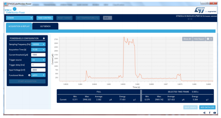
Task: Click the FULL average value 2.582
Action: pyautogui.click(x=99, y=100)
